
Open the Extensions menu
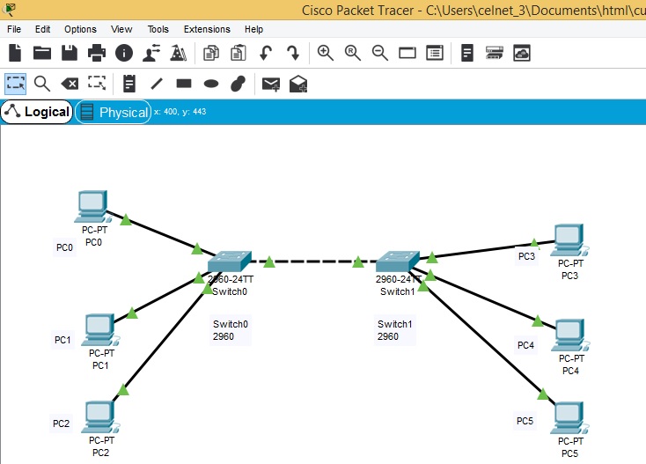207,29
